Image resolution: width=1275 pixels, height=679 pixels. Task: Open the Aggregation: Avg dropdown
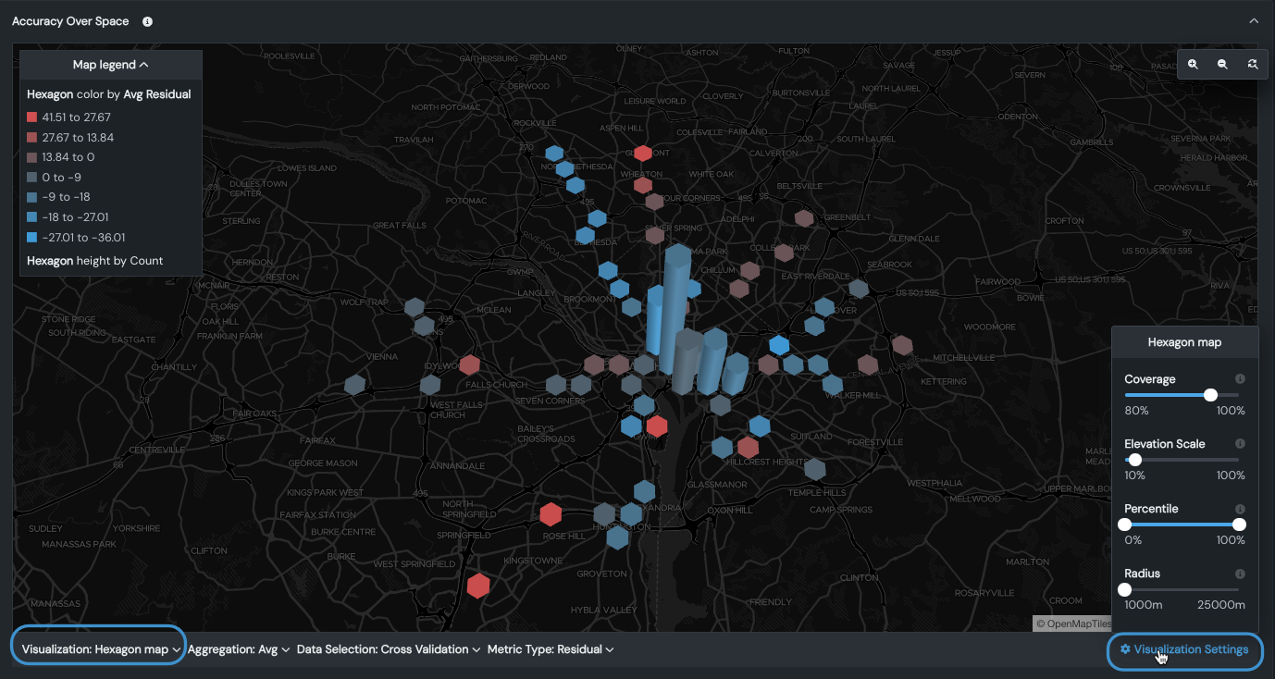239,649
